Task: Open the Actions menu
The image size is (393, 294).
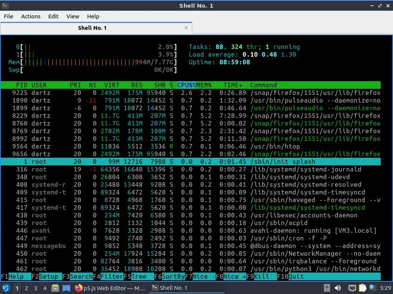Action: pyautogui.click(x=31, y=16)
